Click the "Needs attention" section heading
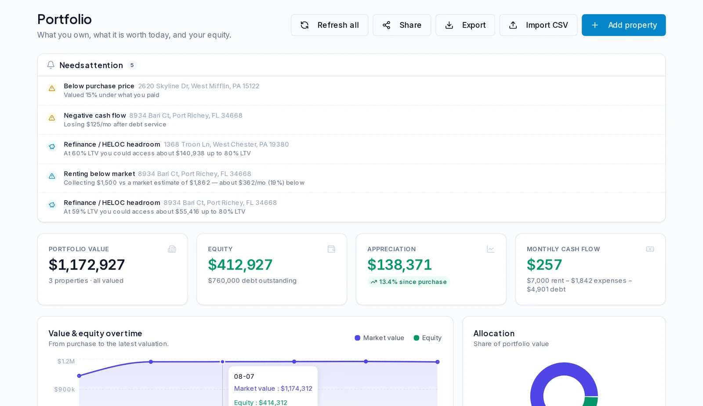Screen dimensions: 703x406 tap(91, 65)
